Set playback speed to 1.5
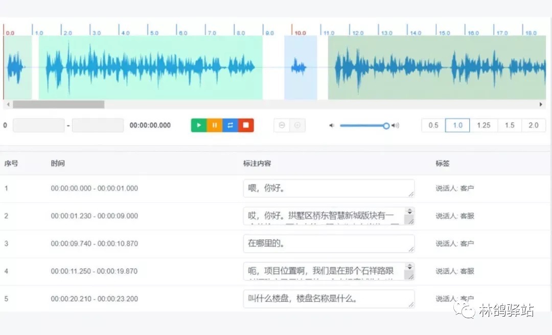This screenshot has width=552, height=335. click(x=509, y=125)
